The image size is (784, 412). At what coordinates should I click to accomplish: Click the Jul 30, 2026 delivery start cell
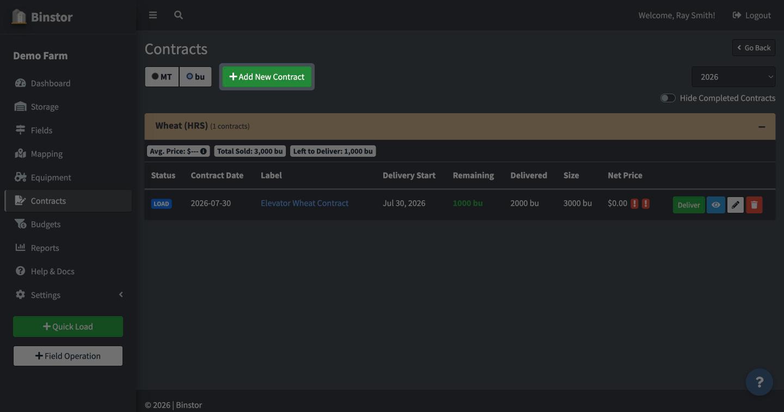click(404, 203)
